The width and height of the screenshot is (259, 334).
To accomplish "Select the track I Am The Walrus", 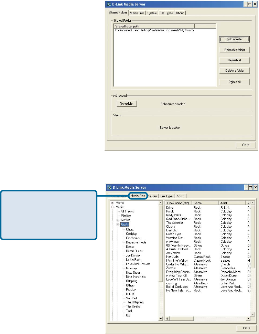I will point(177,261).
